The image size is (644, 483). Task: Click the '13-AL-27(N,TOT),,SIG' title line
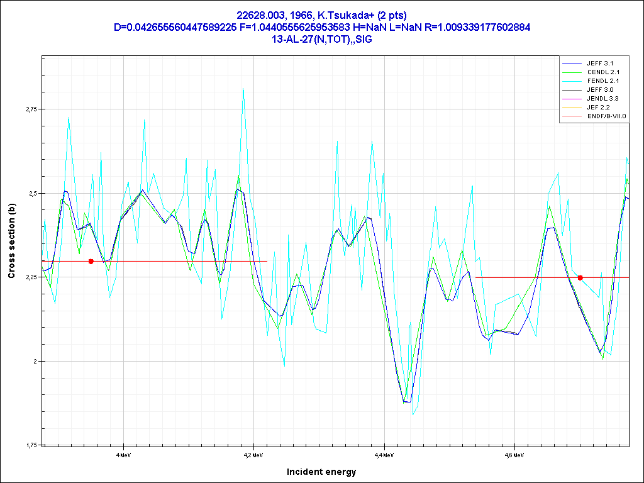pos(321,39)
